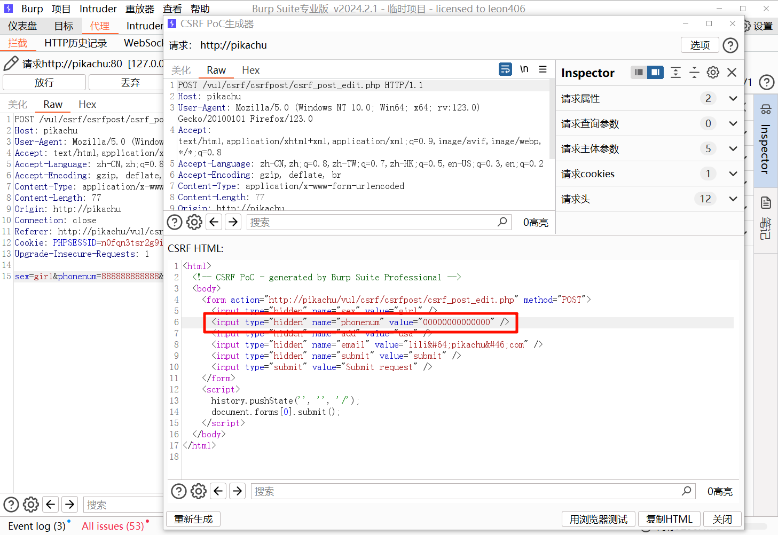The image size is (778, 535).
Task: Open HTTP历史记录 subtab
Action: coord(76,43)
